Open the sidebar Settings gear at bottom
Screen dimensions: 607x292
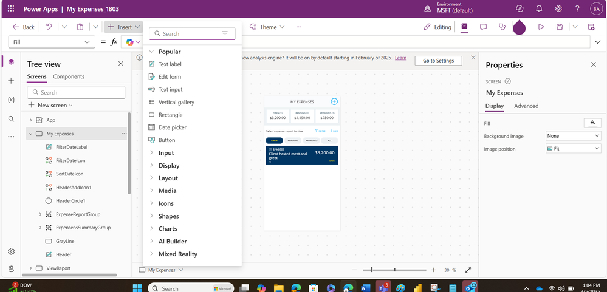[11, 251]
